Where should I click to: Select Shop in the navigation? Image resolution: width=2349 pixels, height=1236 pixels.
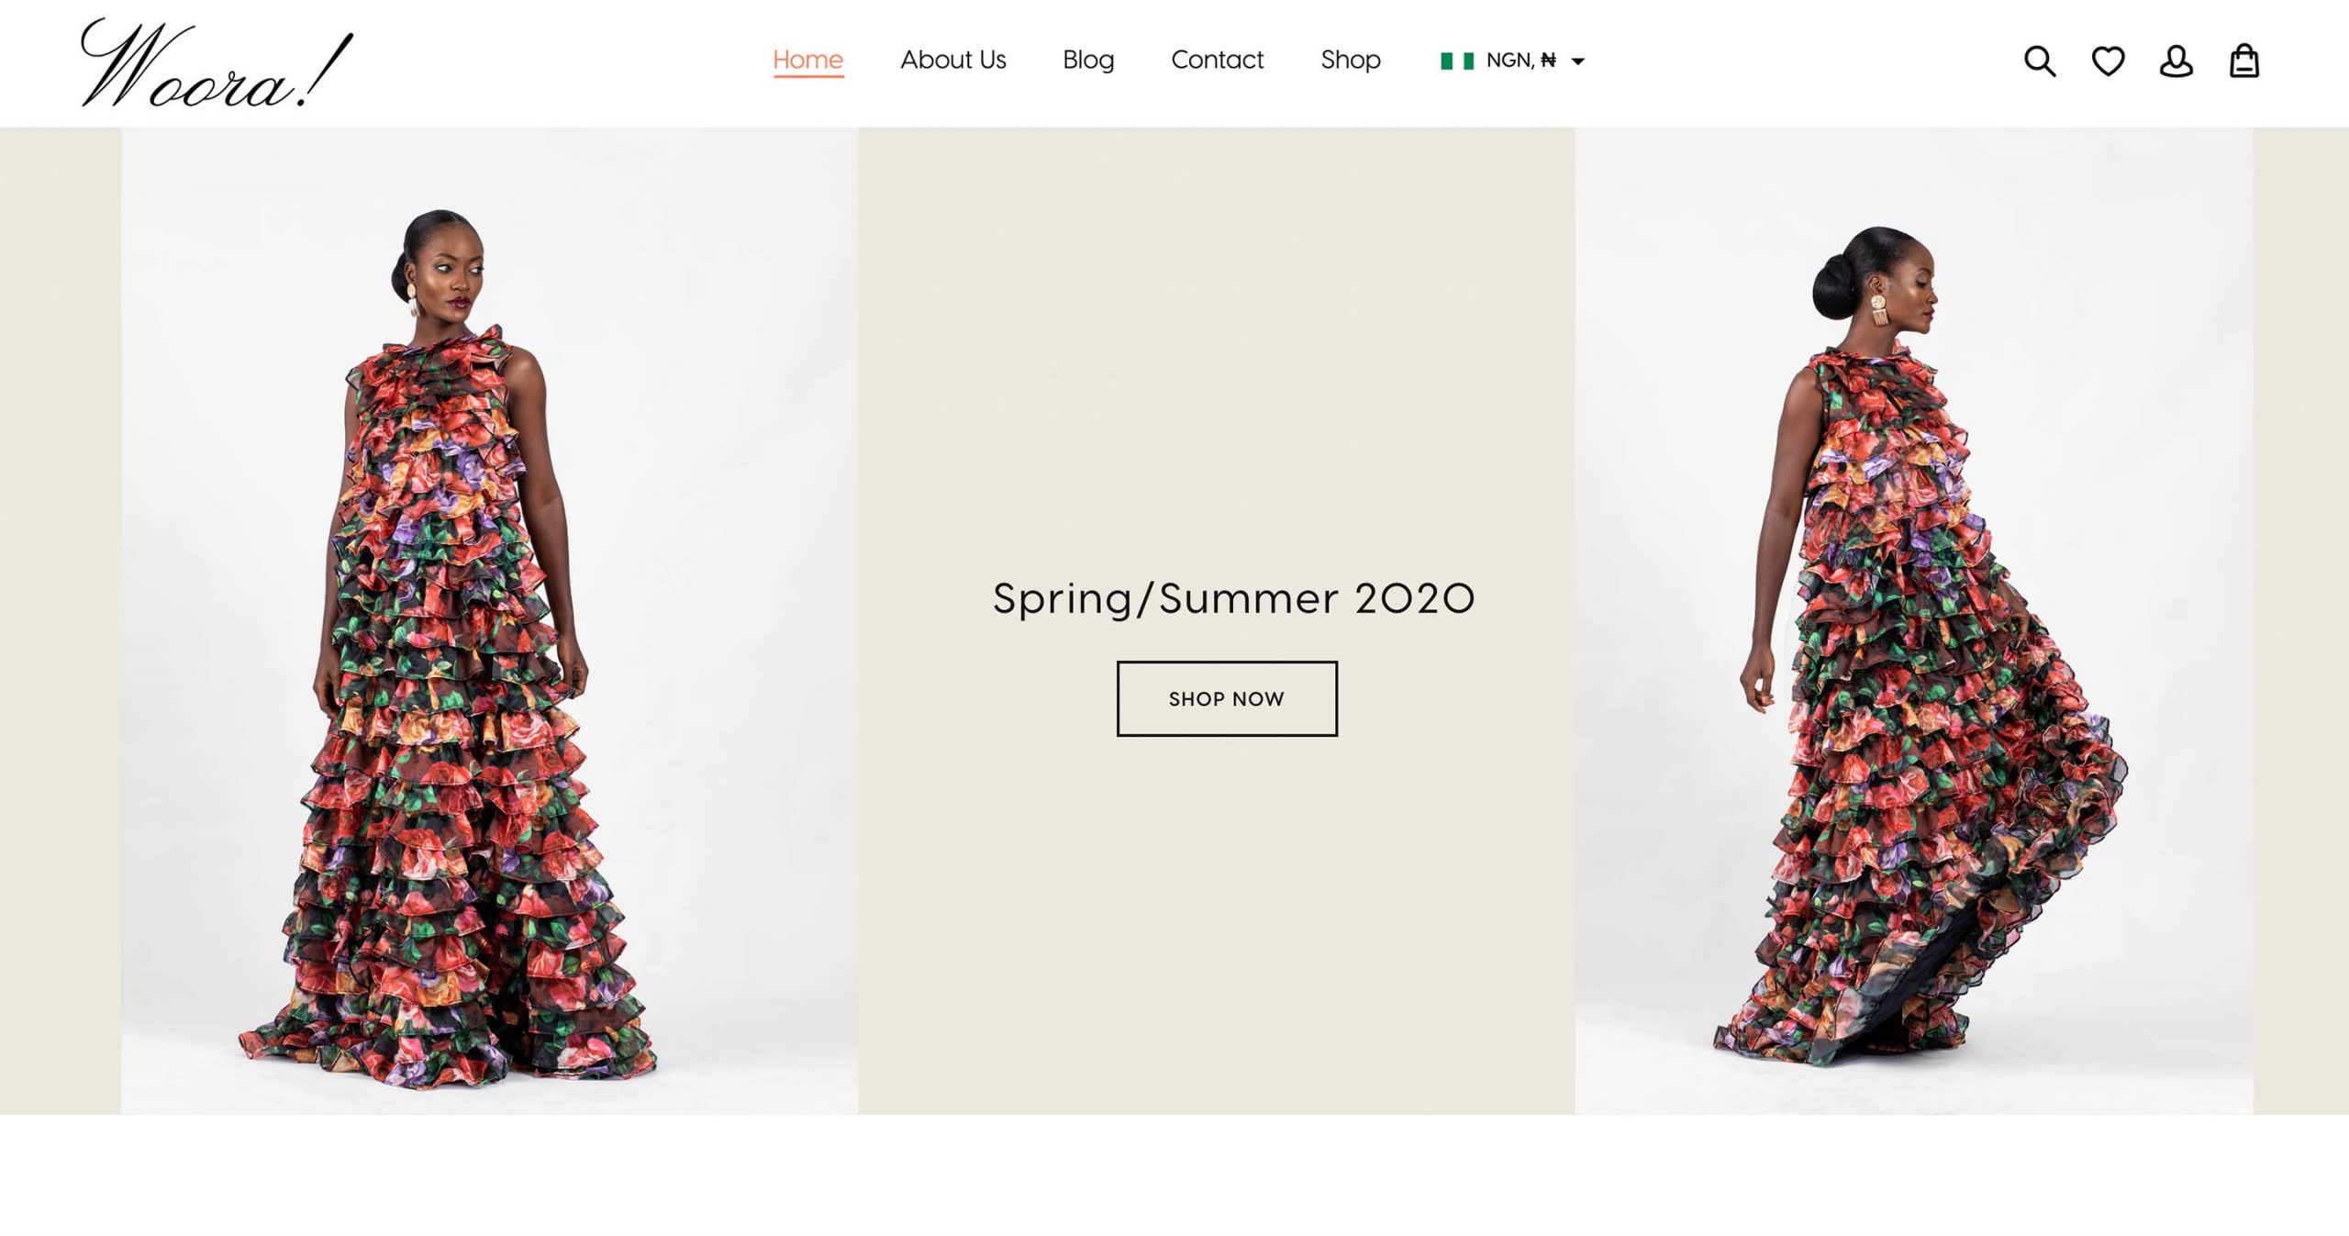pyautogui.click(x=1350, y=60)
